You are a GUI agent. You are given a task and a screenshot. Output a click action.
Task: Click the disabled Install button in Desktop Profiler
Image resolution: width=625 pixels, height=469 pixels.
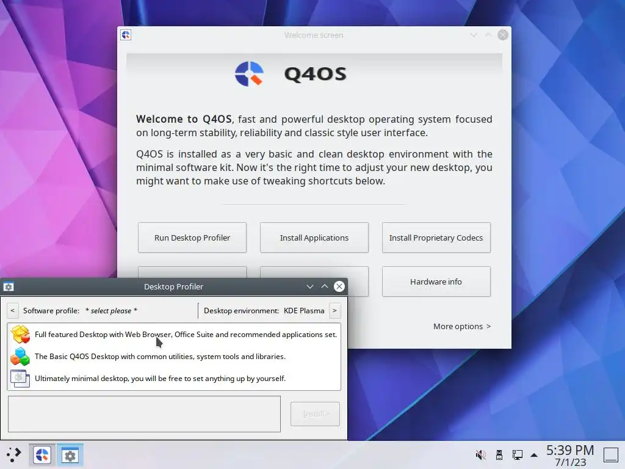pyautogui.click(x=315, y=414)
